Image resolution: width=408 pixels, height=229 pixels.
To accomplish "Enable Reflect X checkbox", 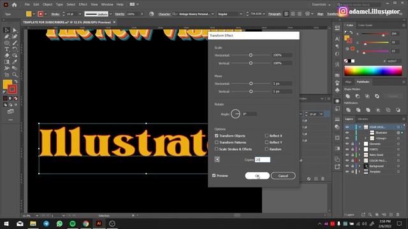I will pyautogui.click(x=266, y=135).
